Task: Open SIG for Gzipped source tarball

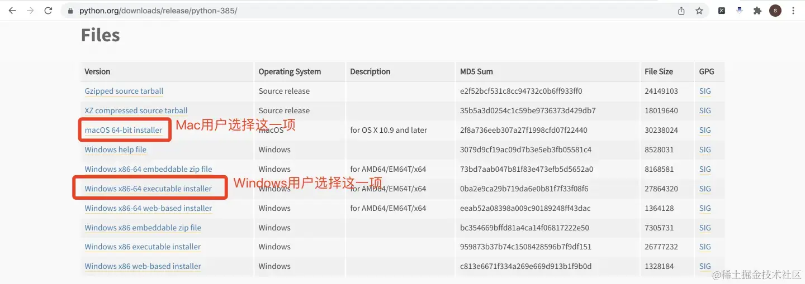Action: coord(705,91)
